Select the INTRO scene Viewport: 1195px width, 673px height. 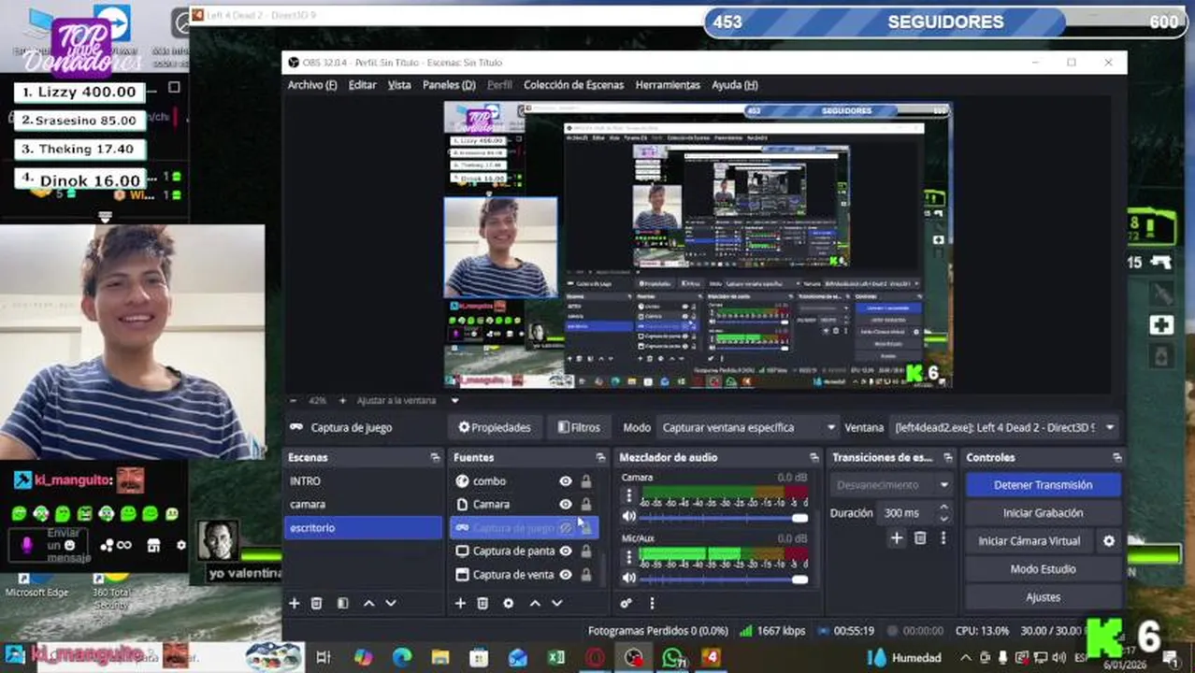coord(364,481)
